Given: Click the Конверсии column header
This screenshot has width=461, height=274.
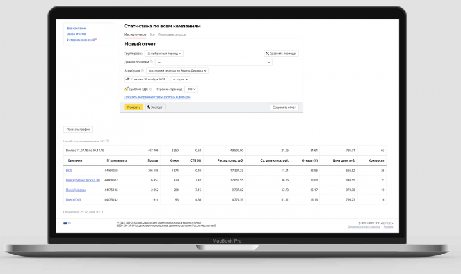Looking at the screenshot, I should pyautogui.click(x=376, y=160).
